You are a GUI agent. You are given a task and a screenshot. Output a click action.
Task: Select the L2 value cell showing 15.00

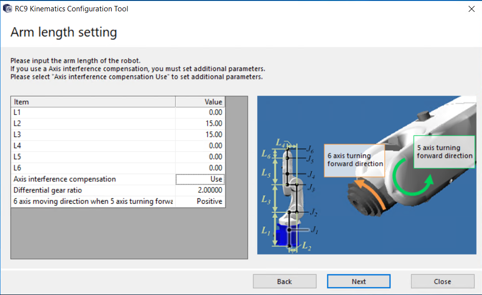200,123
